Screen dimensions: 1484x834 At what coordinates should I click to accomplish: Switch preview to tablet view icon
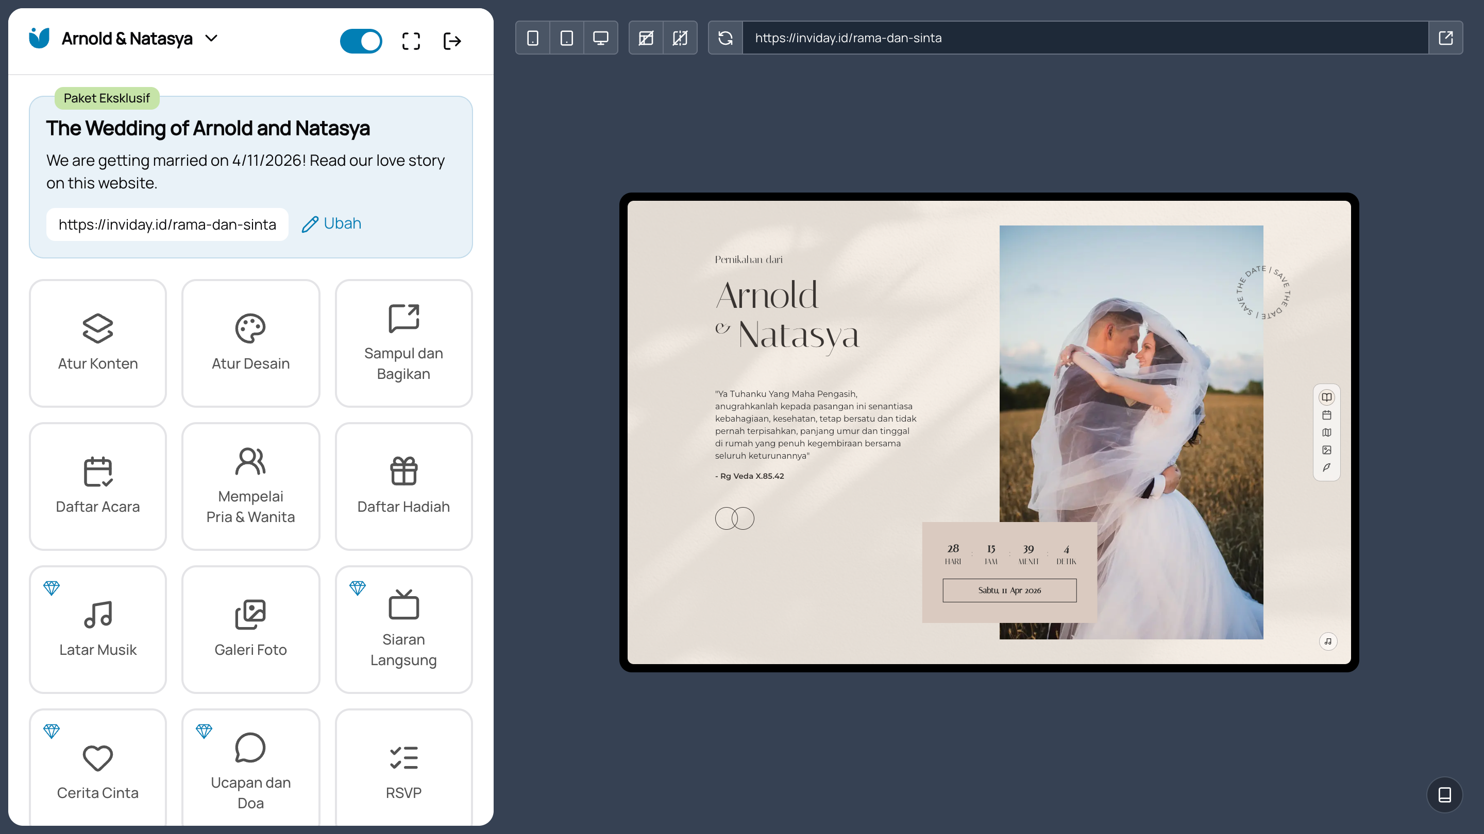click(x=566, y=38)
